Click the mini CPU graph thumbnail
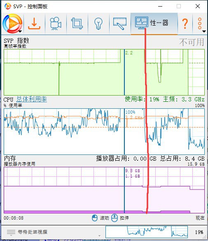Screen dimensions: 208x241 [x=147, y=232]
